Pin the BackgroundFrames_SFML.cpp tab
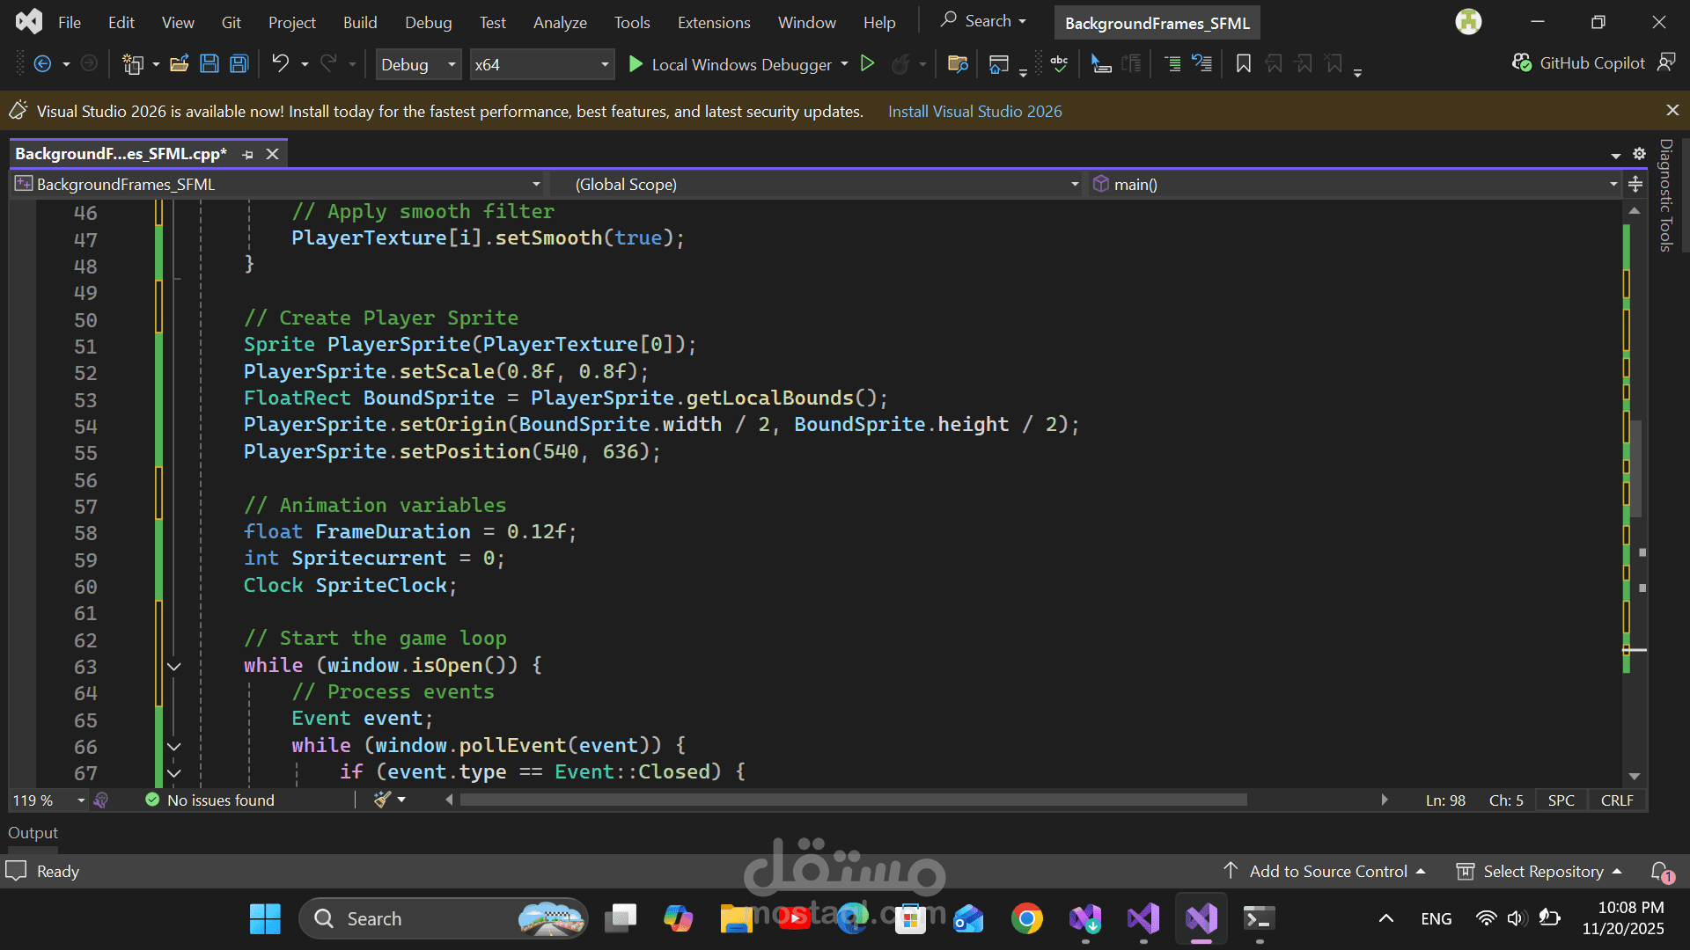Viewport: 1690px width, 950px height. [x=248, y=154]
